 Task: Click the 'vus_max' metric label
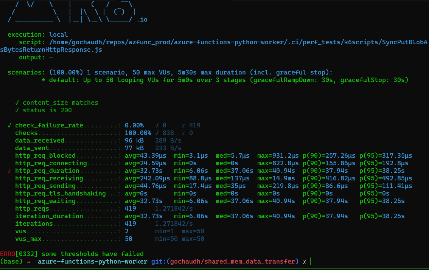(x=28, y=239)
